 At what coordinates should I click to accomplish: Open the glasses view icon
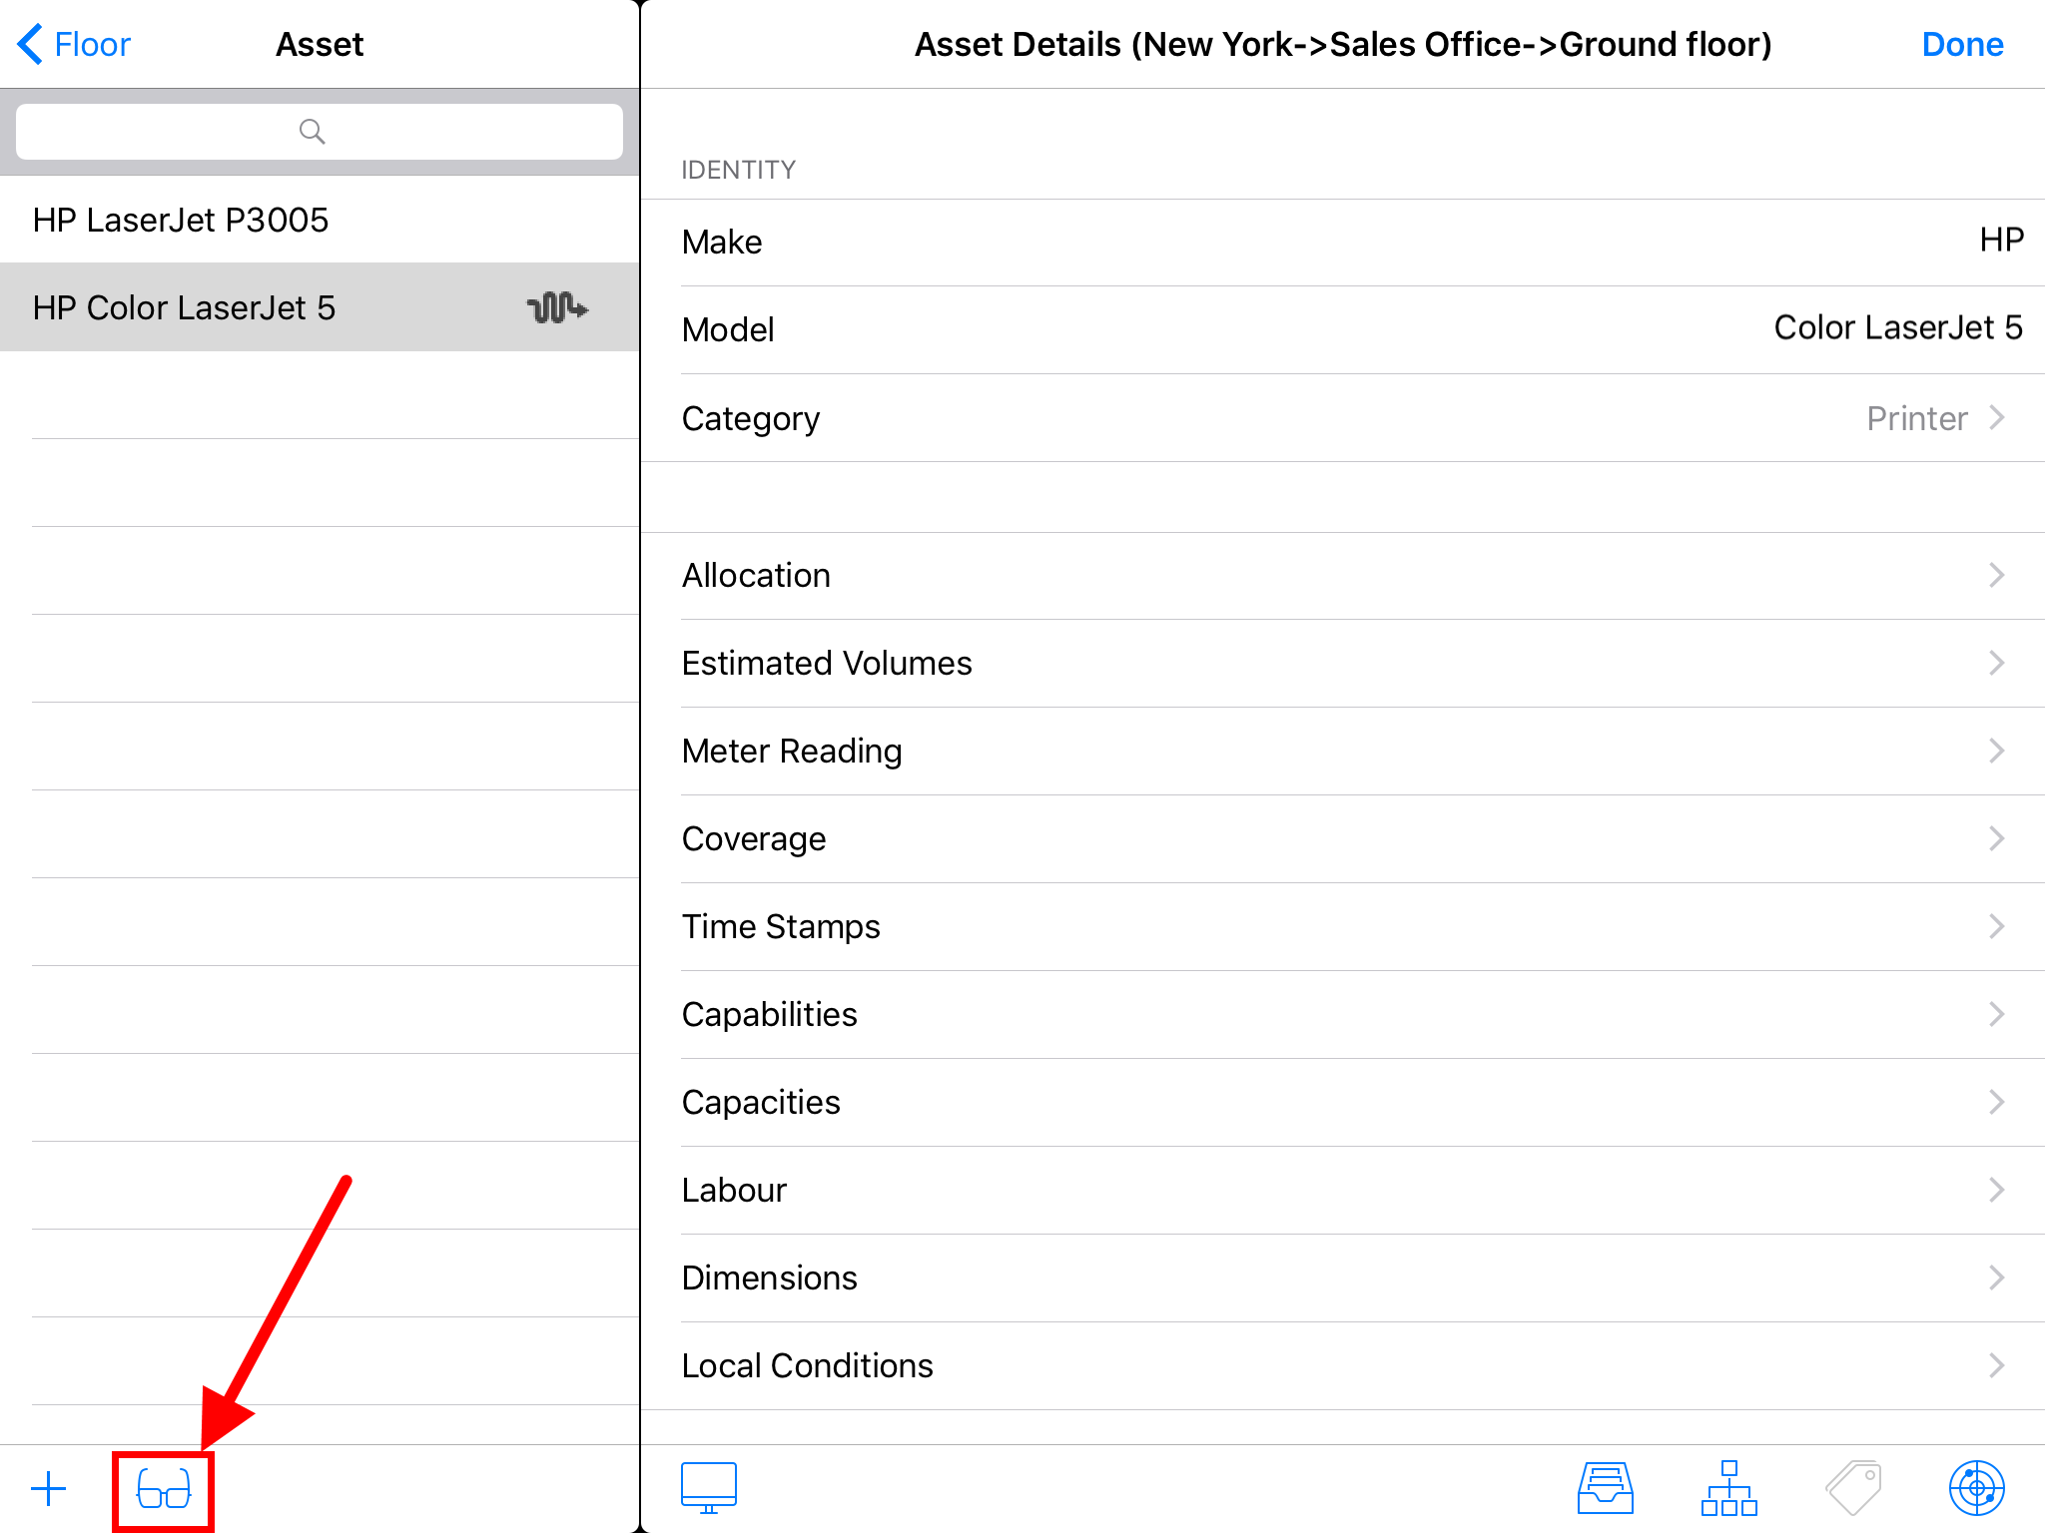coord(164,1490)
